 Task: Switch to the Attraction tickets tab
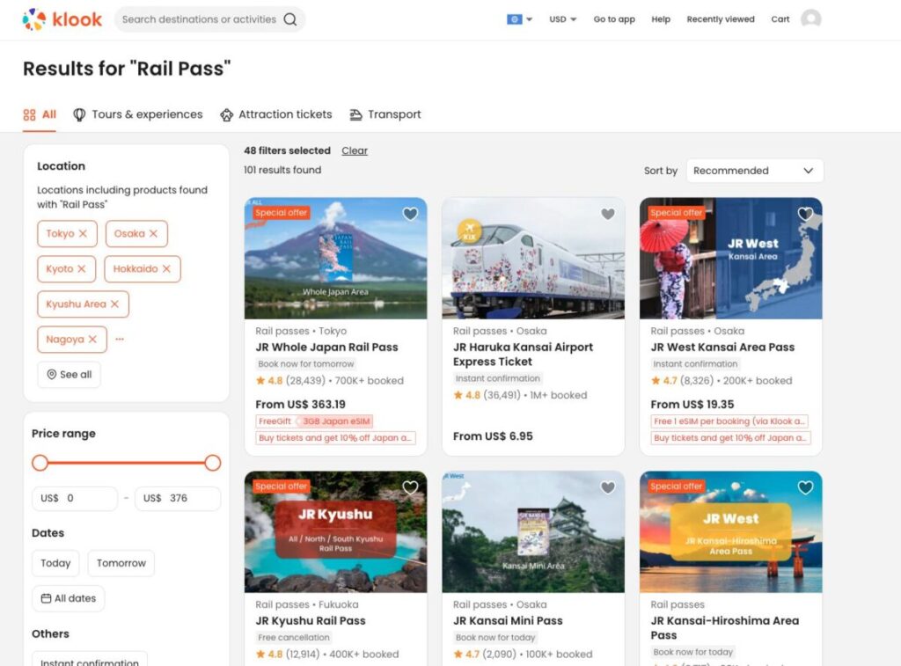(275, 114)
